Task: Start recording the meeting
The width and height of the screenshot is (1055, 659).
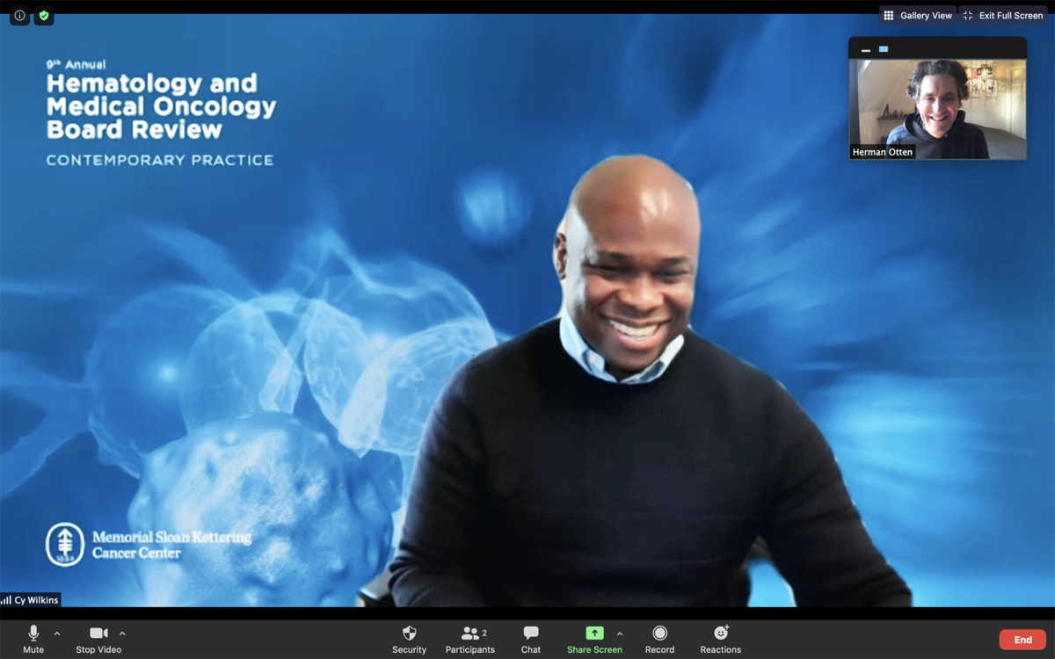Action: (659, 639)
